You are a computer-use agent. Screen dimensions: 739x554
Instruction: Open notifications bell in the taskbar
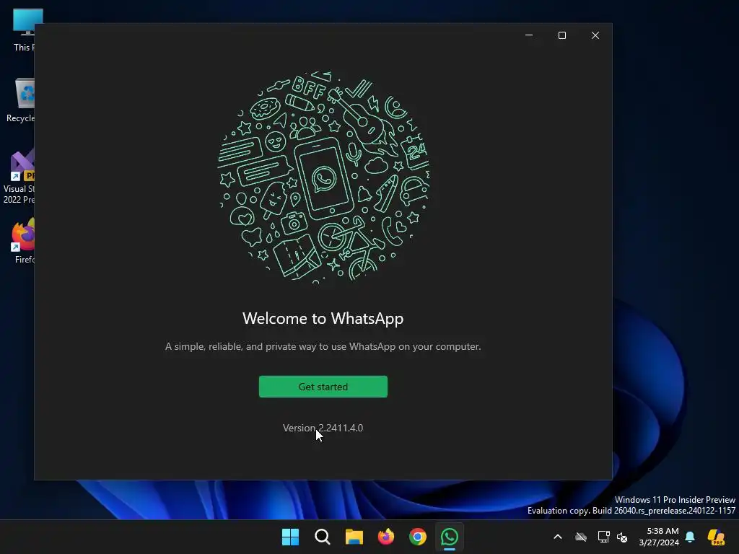[690, 537]
